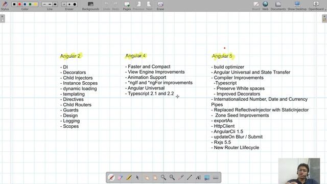Click the 'Angular 2' heading text

(71, 56)
